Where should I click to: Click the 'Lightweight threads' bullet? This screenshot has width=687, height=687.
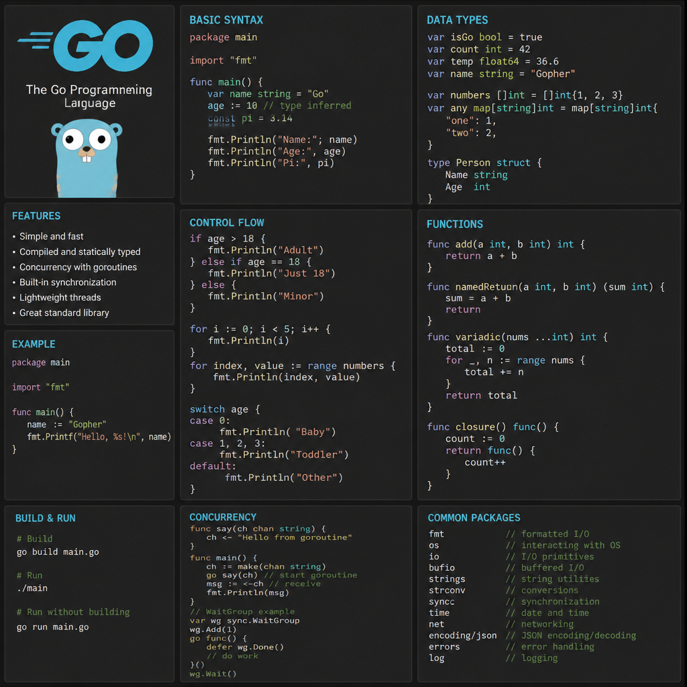pos(56,297)
